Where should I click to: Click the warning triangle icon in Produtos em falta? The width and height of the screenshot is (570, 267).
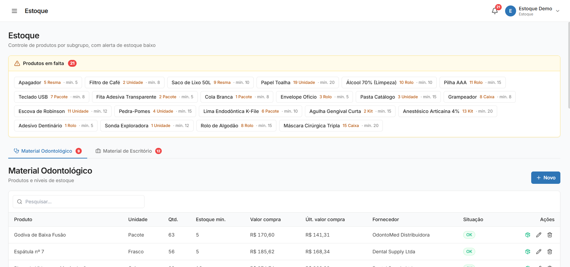tap(17, 63)
